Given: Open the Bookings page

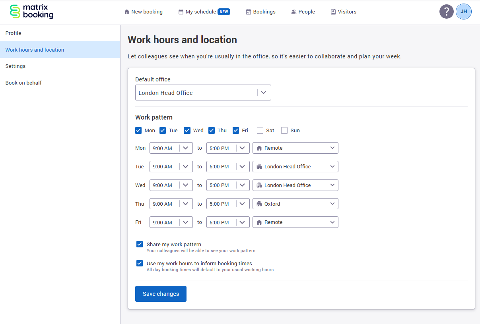Looking at the screenshot, I should (261, 12).
